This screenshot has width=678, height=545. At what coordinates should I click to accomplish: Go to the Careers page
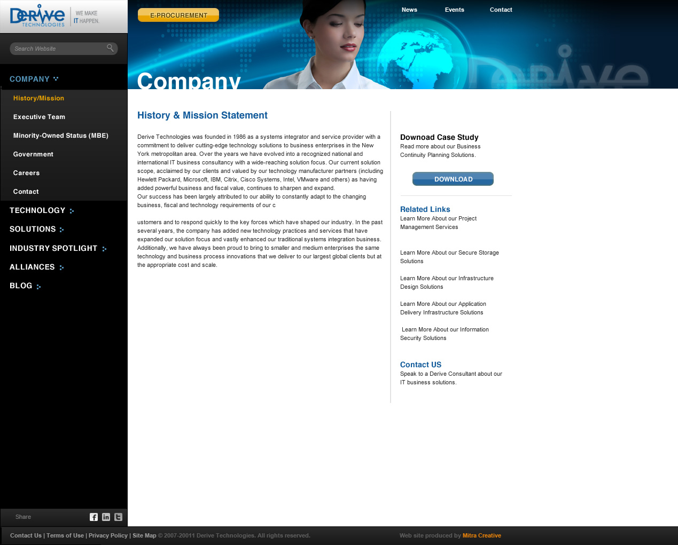[26, 173]
